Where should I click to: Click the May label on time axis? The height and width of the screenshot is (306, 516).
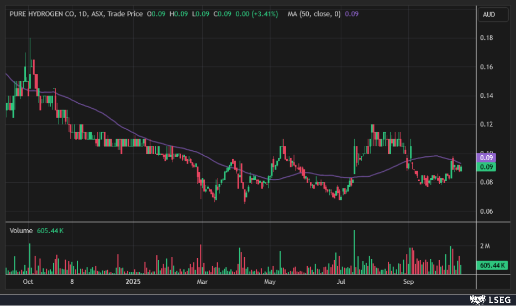pos(270,282)
